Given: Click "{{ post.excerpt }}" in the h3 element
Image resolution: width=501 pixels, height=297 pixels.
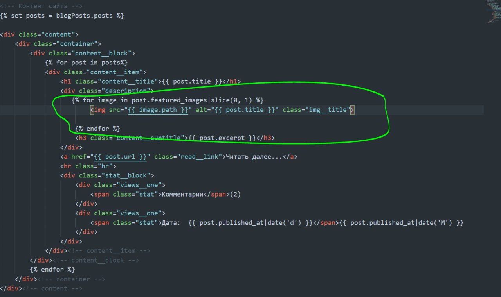Looking at the screenshot, I should coord(222,138).
